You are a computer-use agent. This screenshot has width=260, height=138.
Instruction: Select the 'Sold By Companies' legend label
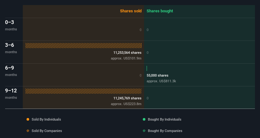click(47, 131)
